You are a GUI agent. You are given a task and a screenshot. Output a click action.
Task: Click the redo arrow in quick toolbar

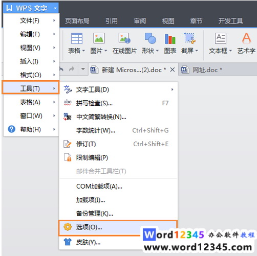[x=72, y=69]
